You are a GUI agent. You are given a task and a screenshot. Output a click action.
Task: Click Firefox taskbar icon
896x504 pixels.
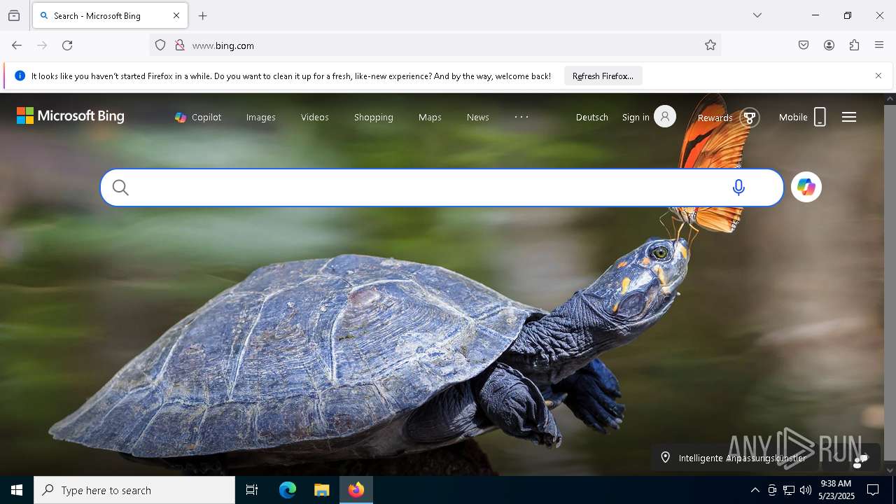pyautogui.click(x=356, y=490)
